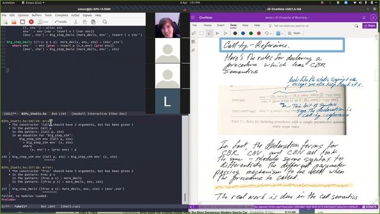Choose the green pen color

[251, 33]
